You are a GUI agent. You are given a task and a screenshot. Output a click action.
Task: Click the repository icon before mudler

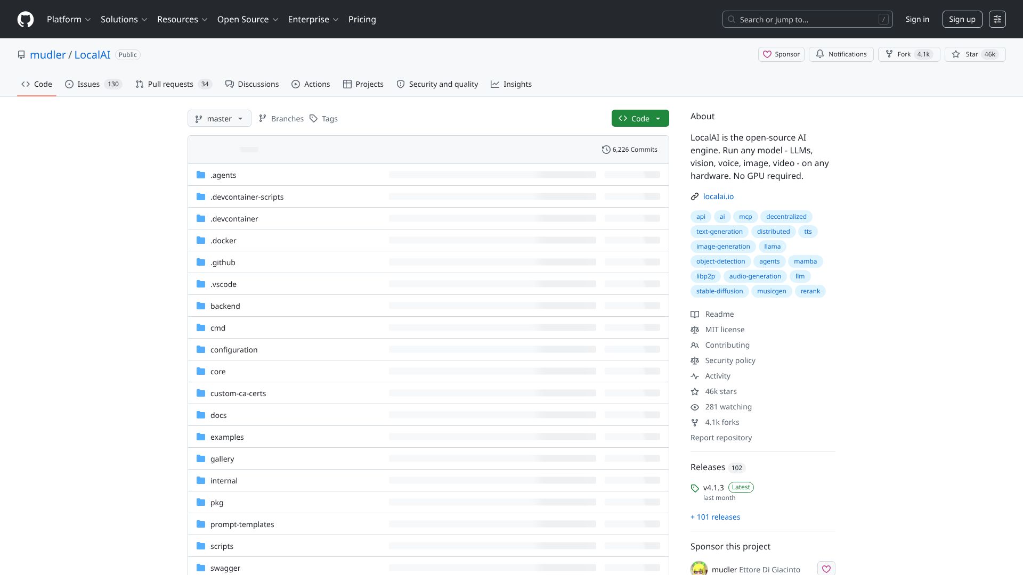(21, 55)
